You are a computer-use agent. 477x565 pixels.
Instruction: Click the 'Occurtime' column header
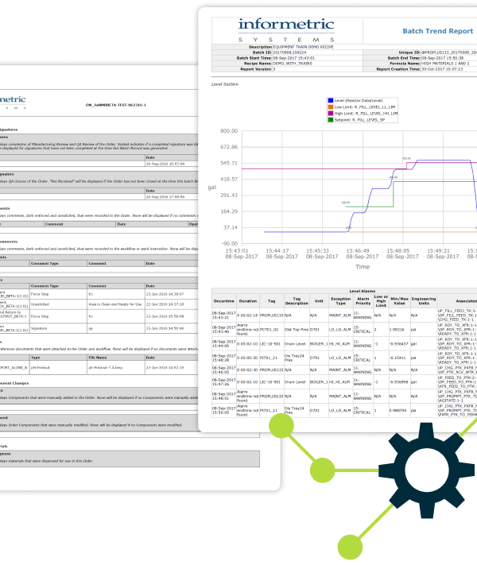[224, 301]
